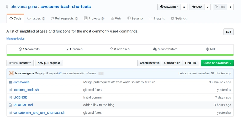
Task: Open 'Initial commit' message for LICENSE
Action: [93, 97]
